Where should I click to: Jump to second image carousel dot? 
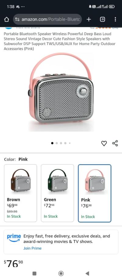(57, 143)
